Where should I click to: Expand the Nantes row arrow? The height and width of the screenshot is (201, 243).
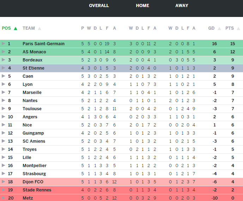(x=4, y=101)
